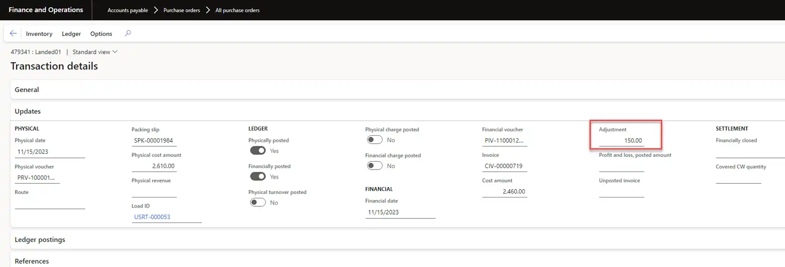Screen dimensions: 785x267
Task: Open the Ledger menu
Action: pos(71,34)
